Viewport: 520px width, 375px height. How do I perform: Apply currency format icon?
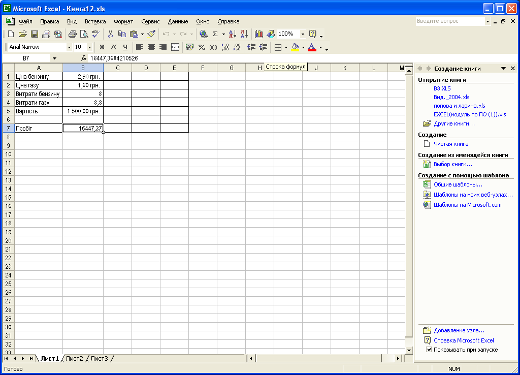190,47
